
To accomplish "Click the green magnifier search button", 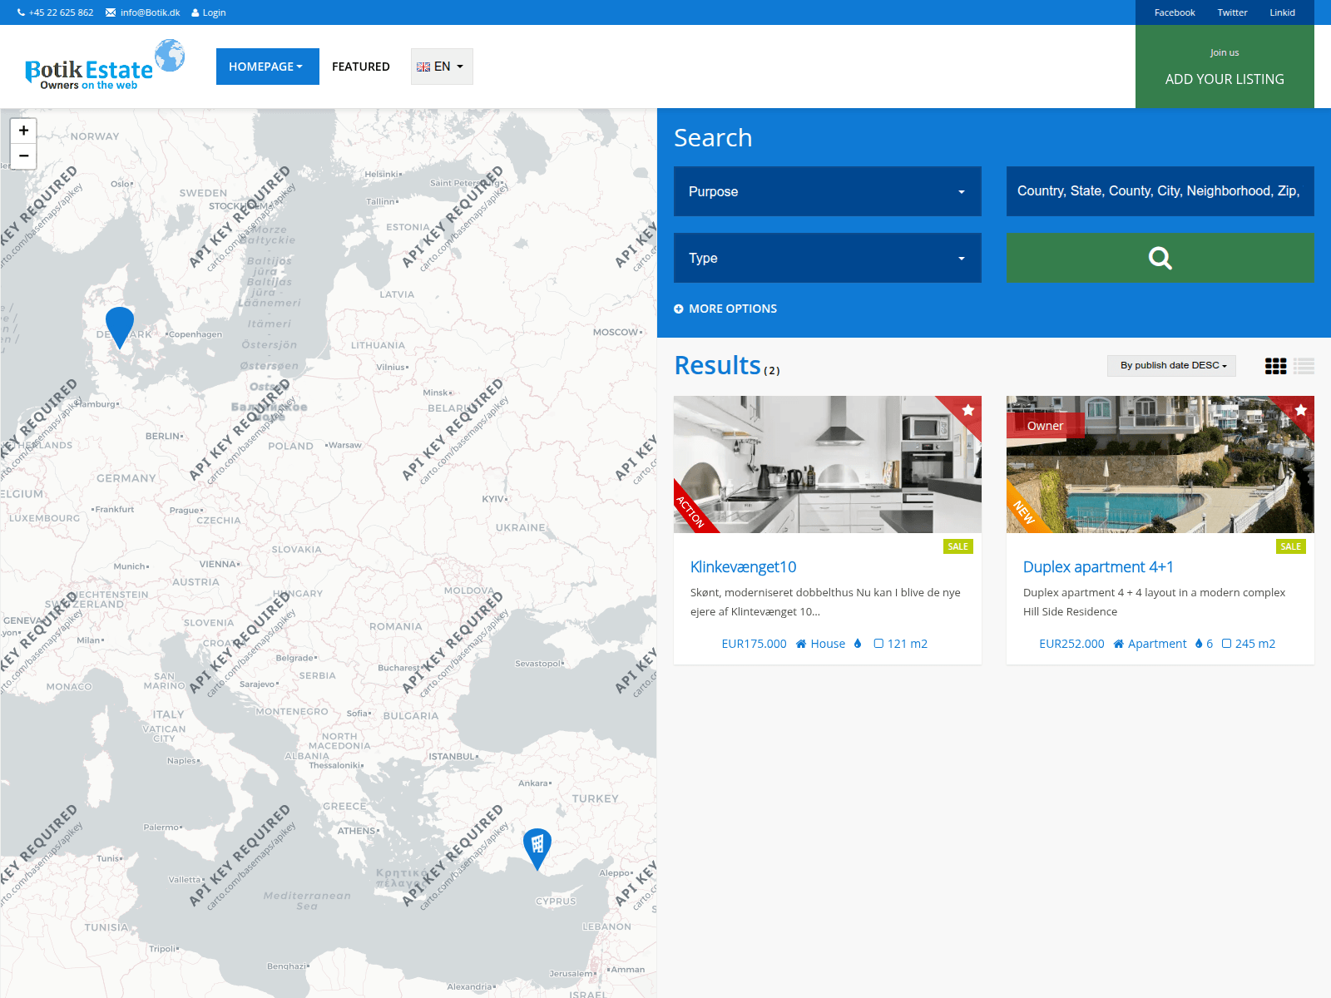I will coord(1160,258).
